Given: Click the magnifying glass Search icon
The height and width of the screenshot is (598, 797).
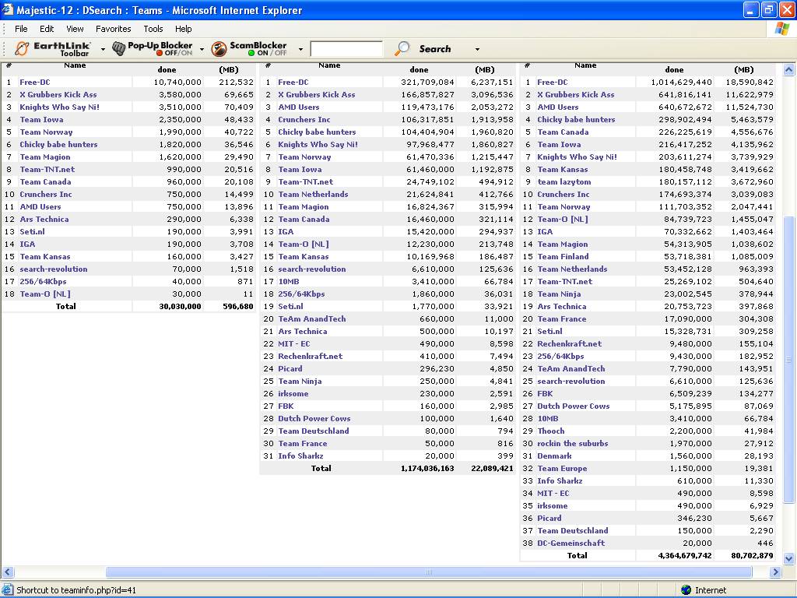Looking at the screenshot, I should 402,49.
